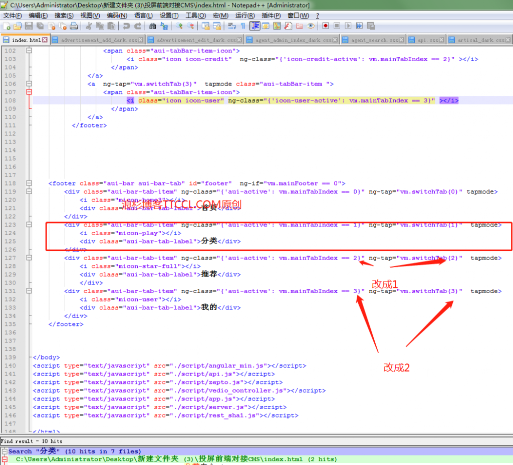Click the synchronize vertical scrolling icon

pos(205,26)
